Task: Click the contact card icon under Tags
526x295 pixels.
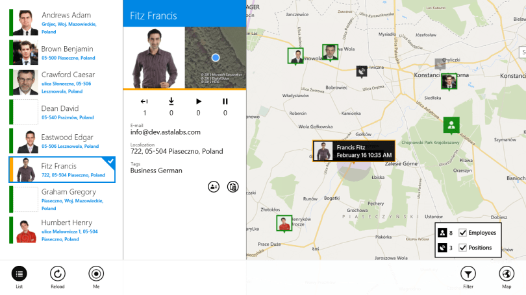Action: [214, 187]
